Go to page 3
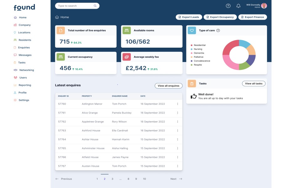This screenshot has width=282, height=188. tap(112, 179)
